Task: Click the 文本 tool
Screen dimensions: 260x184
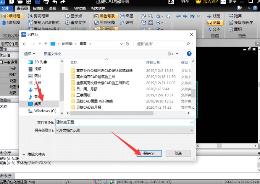Action: (214, 29)
